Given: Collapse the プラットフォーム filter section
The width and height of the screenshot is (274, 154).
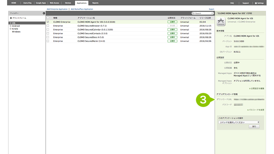Looking at the screenshot, I should click(x=11, y=18).
